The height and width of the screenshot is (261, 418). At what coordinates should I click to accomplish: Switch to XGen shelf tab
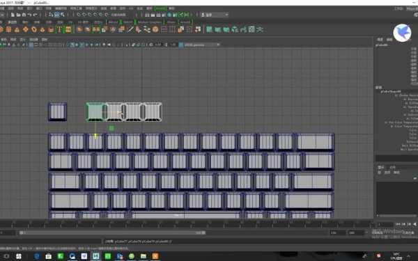(171, 22)
